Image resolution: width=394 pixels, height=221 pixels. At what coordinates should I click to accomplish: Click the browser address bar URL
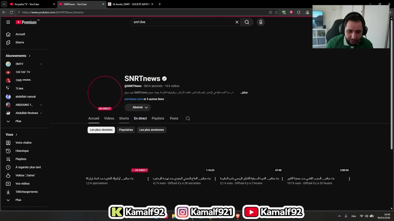[53, 12]
